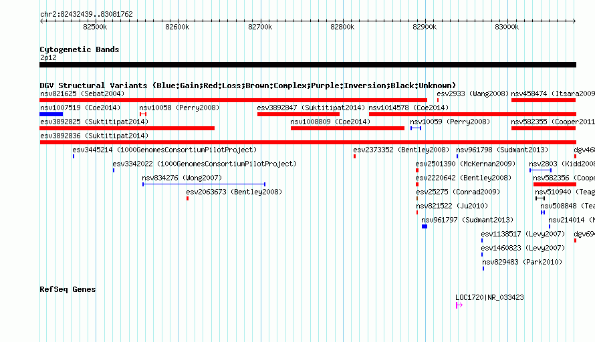Click the esv3445214 1000Genomes variant label

click(x=164, y=150)
